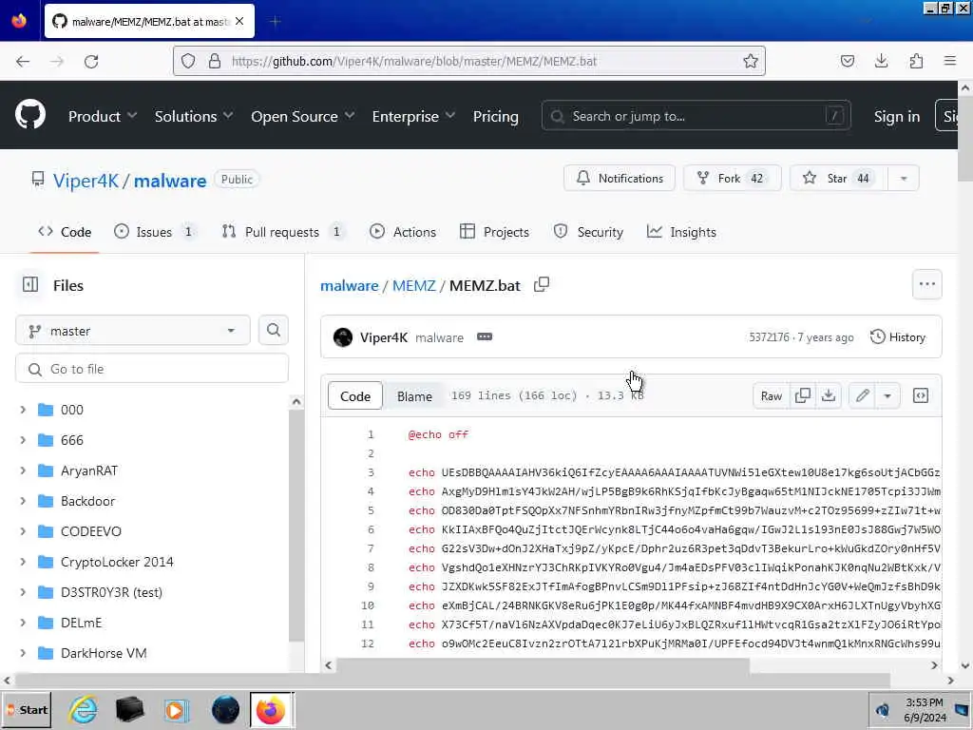The image size is (973, 730).
Task: Search files with the magnifier button
Action: click(274, 330)
